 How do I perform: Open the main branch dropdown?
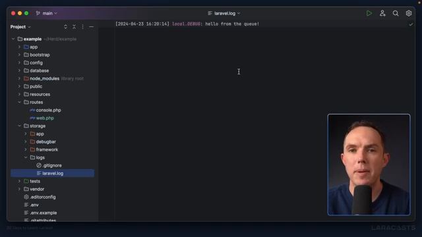click(x=47, y=13)
